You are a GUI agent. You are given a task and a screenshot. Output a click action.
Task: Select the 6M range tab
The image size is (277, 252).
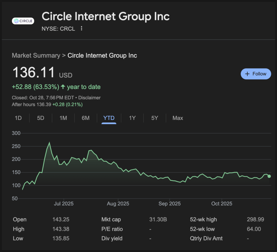pyautogui.click(x=85, y=118)
